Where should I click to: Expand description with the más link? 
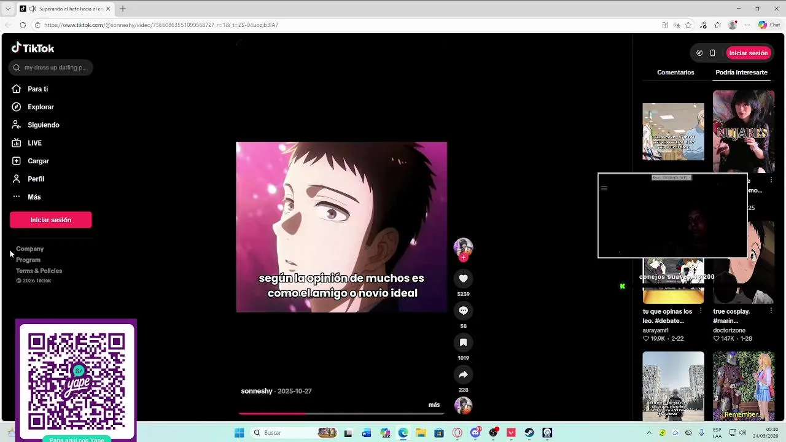point(434,405)
